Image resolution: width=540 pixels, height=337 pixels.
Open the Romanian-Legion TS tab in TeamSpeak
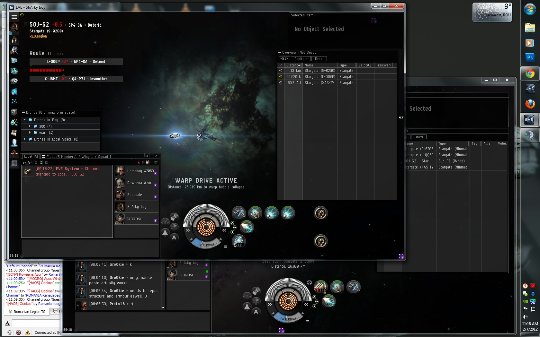click(x=27, y=312)
